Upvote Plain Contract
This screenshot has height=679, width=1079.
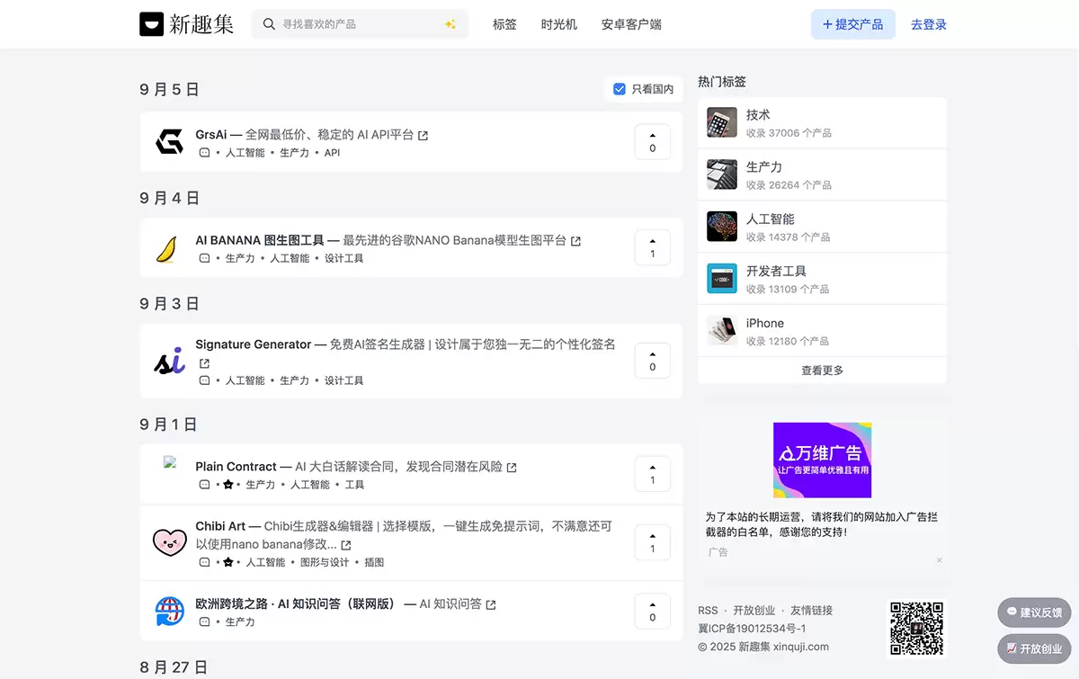[652, 474]
